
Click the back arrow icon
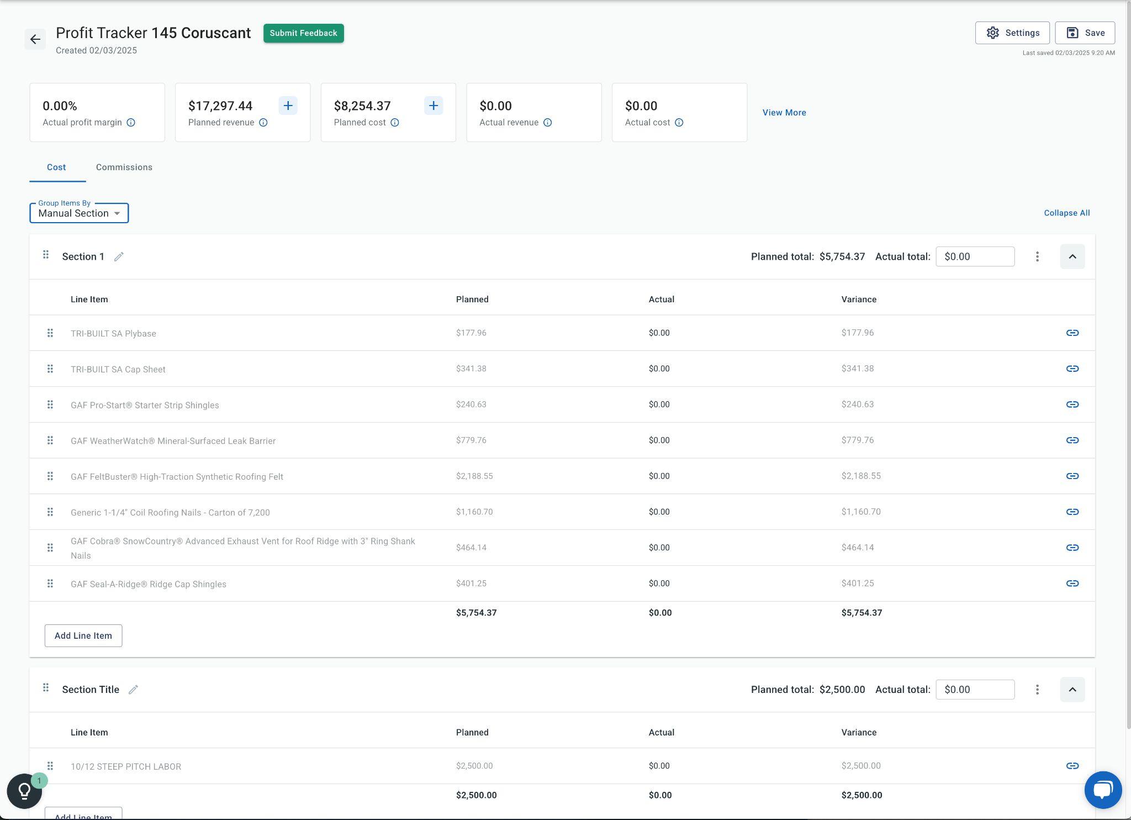[35, 39]
